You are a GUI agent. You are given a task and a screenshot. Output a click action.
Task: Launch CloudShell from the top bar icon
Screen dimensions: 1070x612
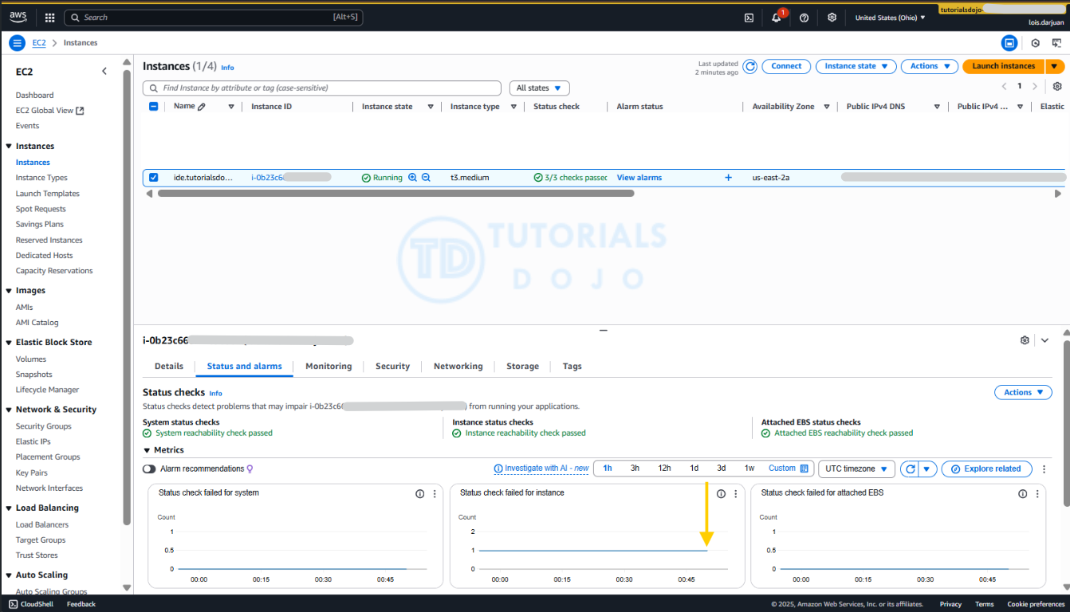749,18
